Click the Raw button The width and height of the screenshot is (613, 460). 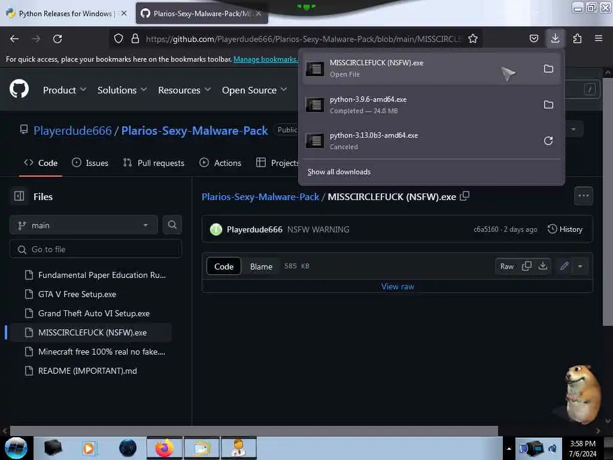pyautogui.click(x=506, y=267)
